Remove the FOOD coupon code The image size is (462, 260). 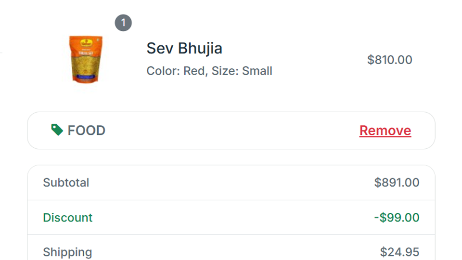[x=385, y=130]
